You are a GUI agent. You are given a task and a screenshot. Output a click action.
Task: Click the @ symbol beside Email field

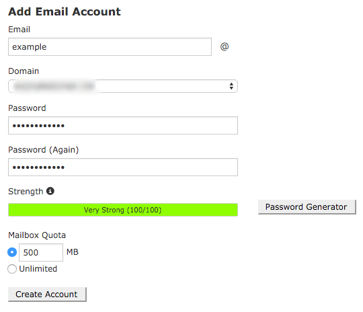tap(225, 46)
